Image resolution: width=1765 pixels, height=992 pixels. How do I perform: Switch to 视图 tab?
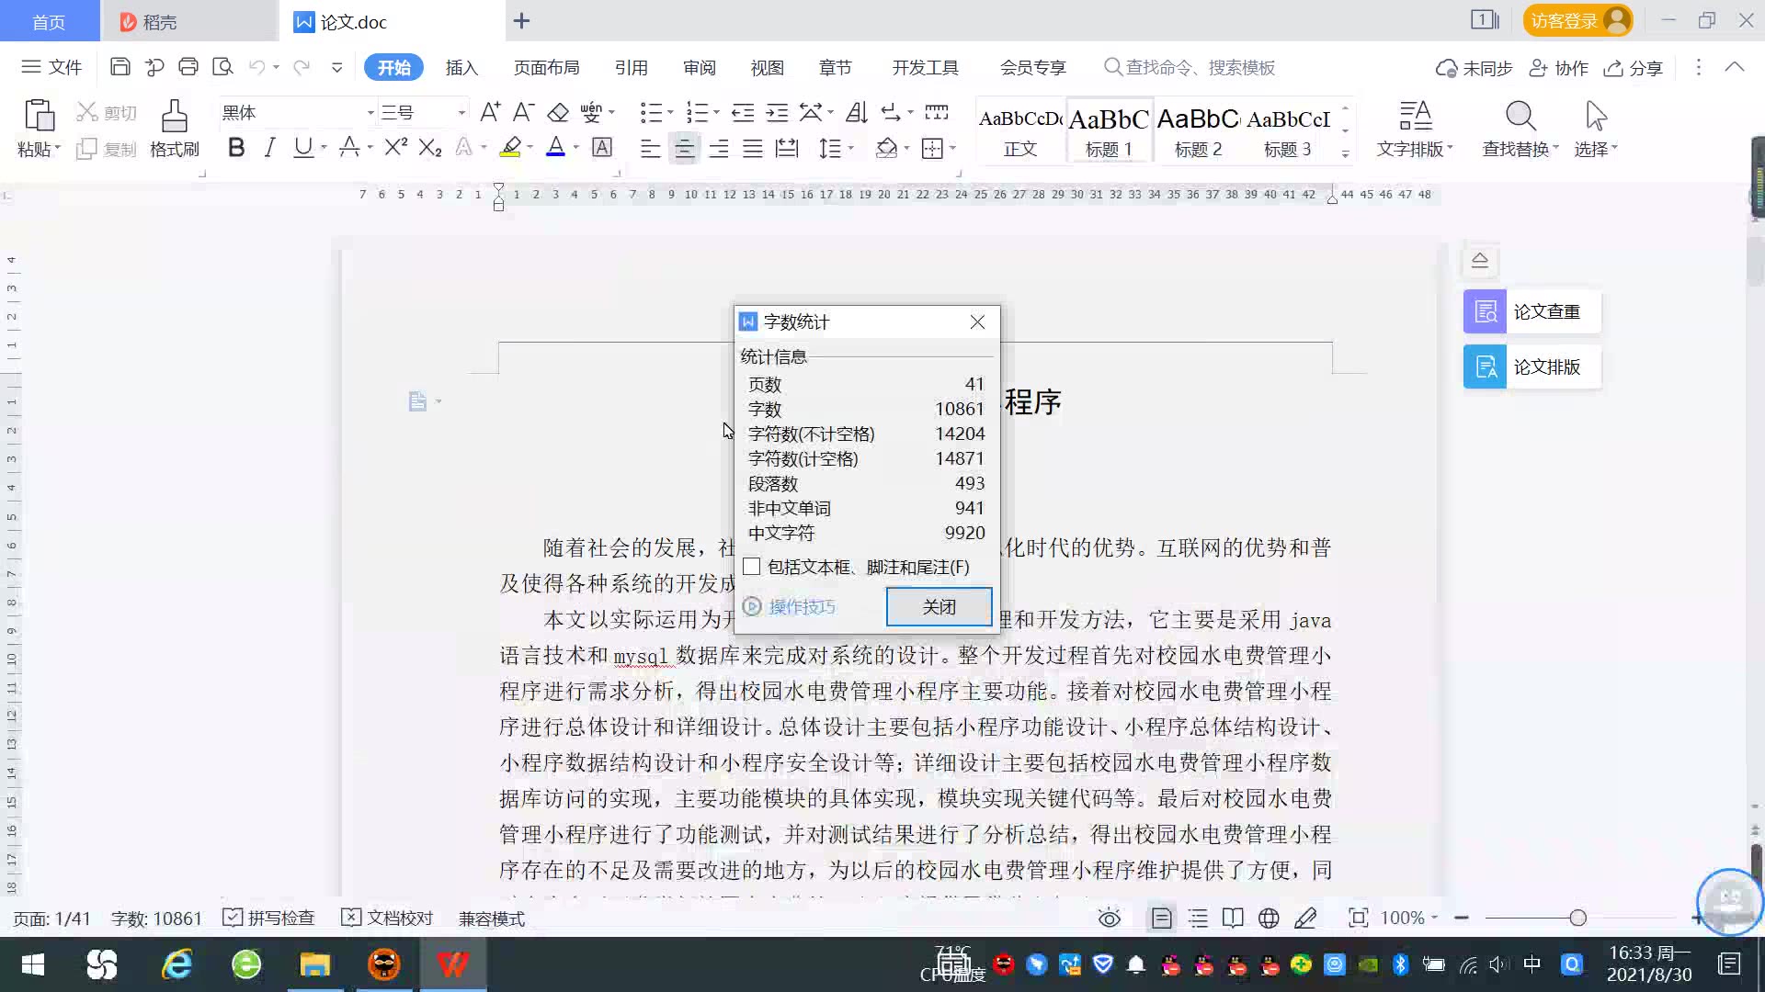(x=767, y=67)
